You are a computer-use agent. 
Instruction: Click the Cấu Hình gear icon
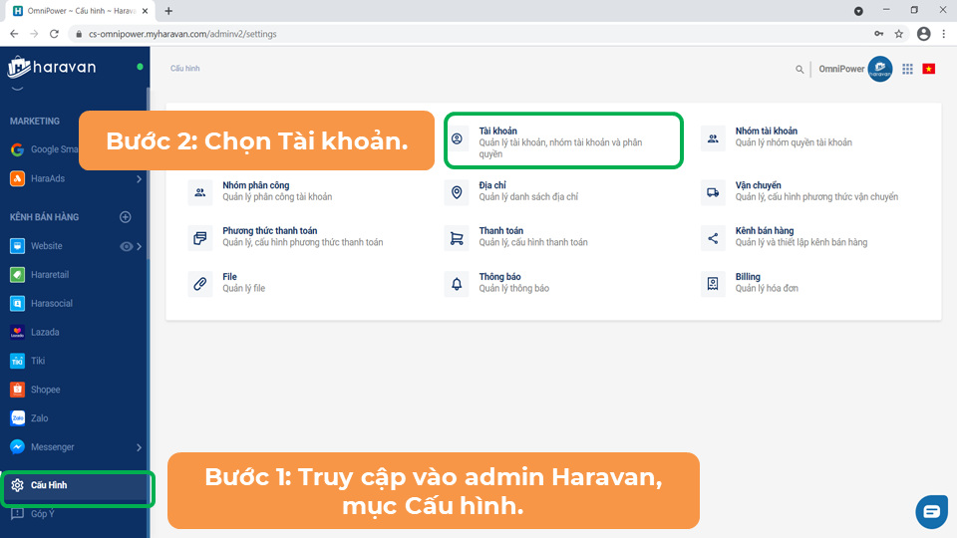17,485
